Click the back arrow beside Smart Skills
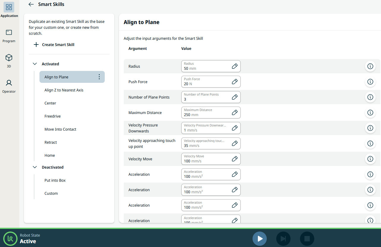 tap(31, 4)
